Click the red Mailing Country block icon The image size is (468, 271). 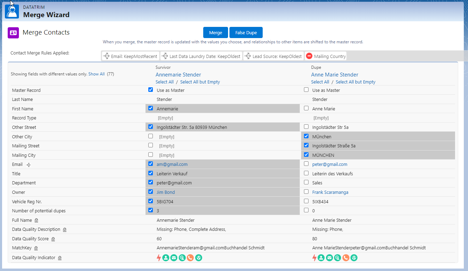click(x=309, y=56)
